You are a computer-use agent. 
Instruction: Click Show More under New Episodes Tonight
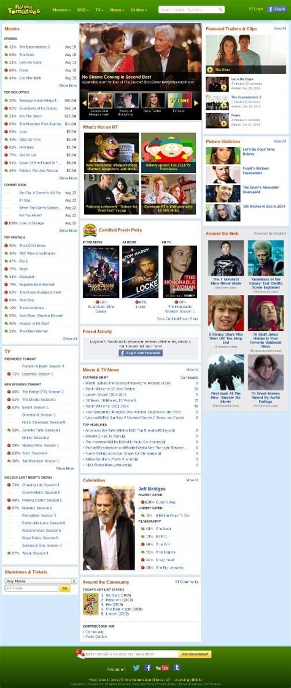65,469
